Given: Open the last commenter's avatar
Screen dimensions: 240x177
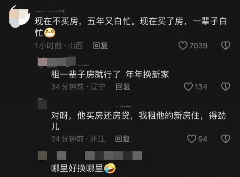Looking at the screenshot, I should [x=42, y=156].
